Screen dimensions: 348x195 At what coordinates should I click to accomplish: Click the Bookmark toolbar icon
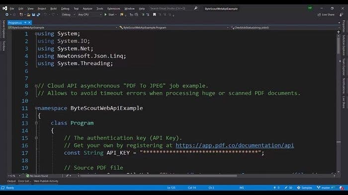point(155,14)
